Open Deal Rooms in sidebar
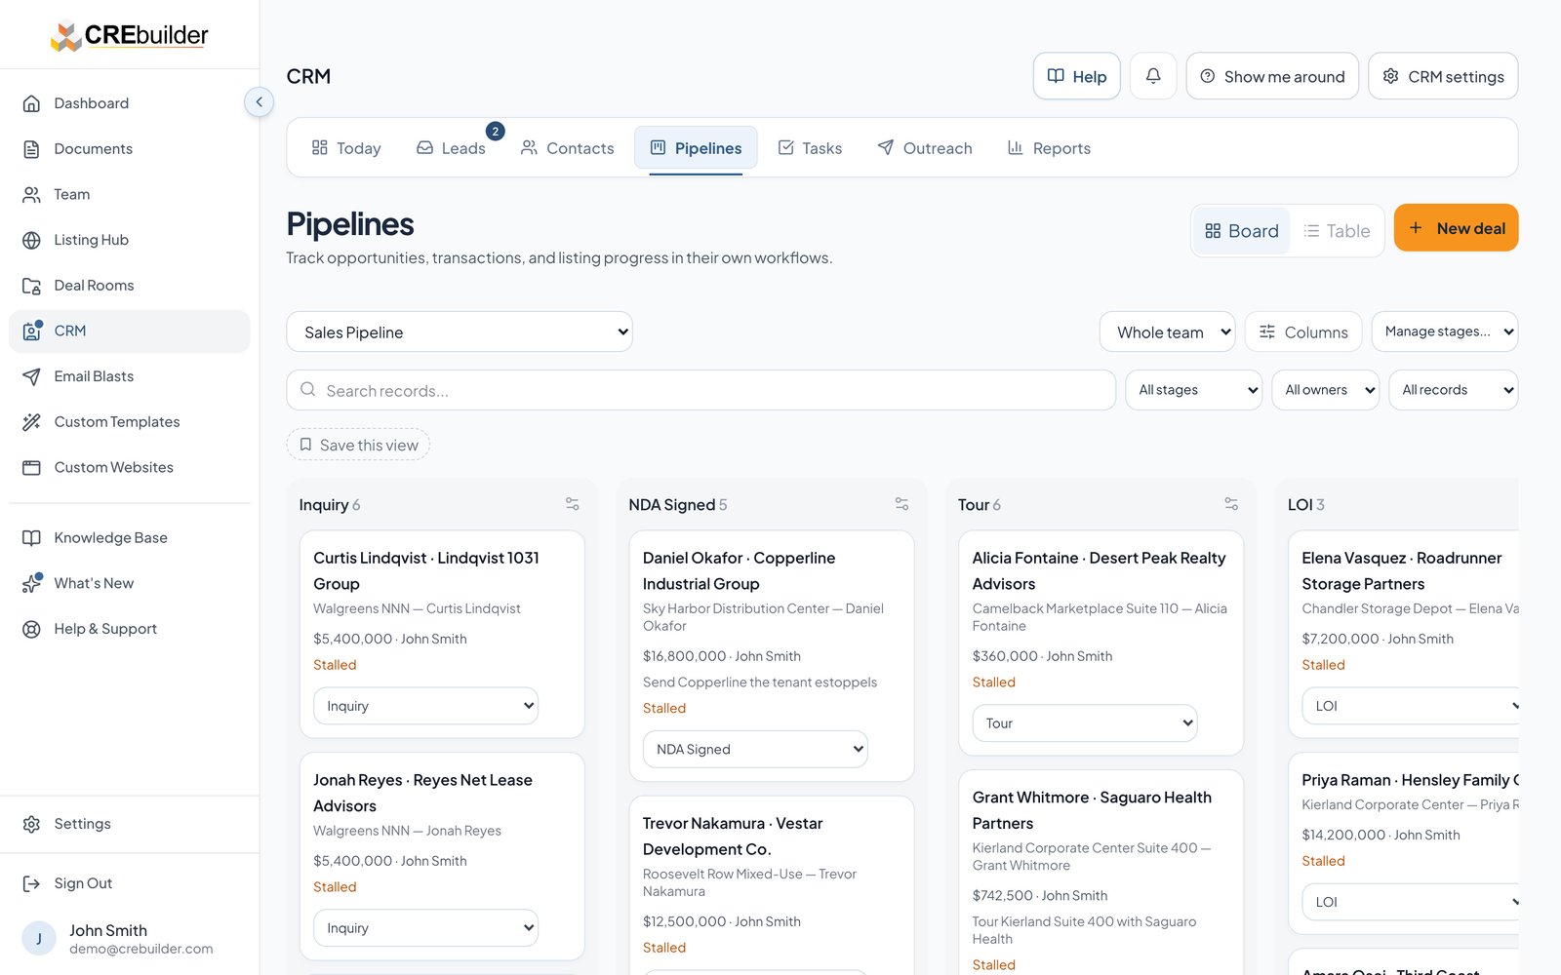 pos(129,286)
